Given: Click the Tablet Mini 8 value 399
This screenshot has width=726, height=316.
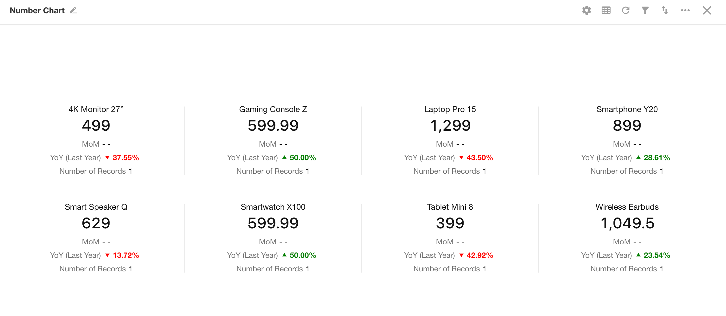Looking at the screenshot, I should click(x=450, y=223).
